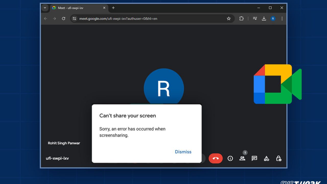The width and height of the screenshot is (327, 184).
Task: Open host controls lock icon
Action: (x=279, y=158)
